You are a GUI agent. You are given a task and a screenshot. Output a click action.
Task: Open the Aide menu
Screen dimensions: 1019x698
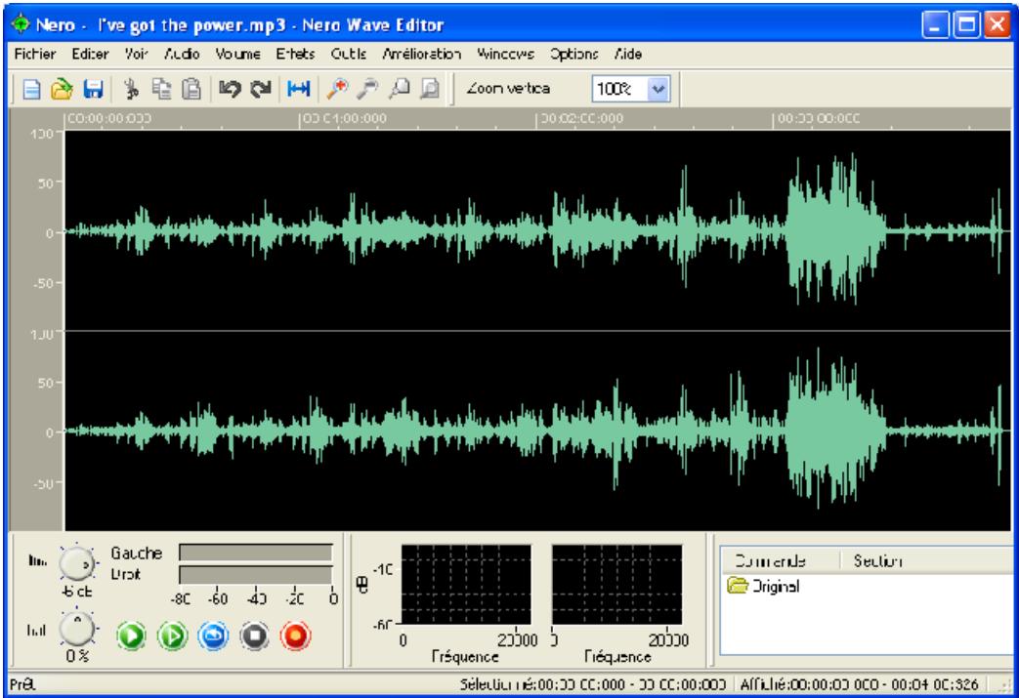(628, 54)
